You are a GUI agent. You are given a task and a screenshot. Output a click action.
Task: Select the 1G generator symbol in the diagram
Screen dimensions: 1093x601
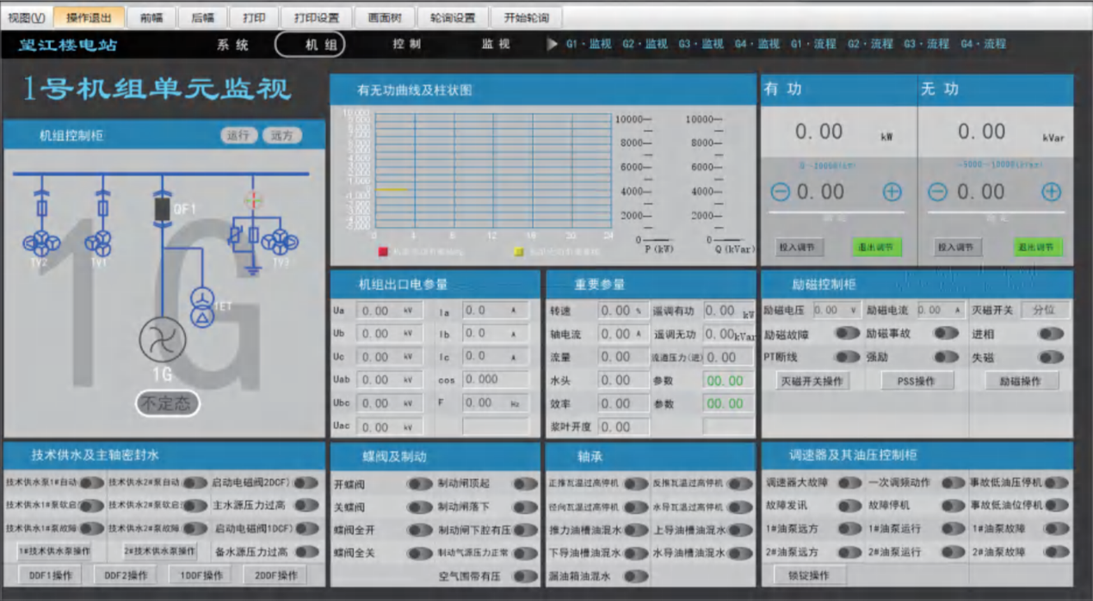coord(163,340)
